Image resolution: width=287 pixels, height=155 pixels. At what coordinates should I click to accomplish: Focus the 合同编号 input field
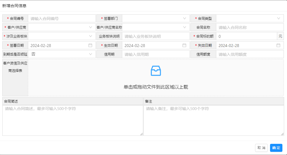click(x=62, y=18)
